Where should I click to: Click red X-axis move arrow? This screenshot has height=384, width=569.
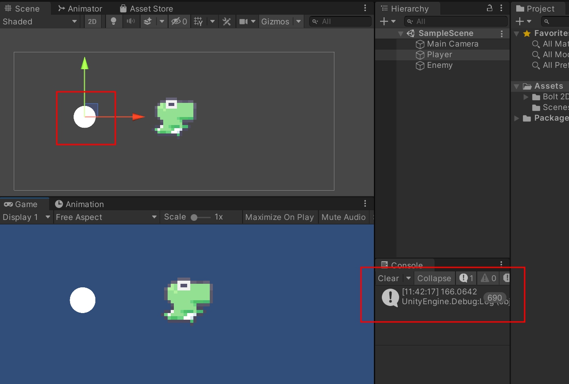click(138, 117)
